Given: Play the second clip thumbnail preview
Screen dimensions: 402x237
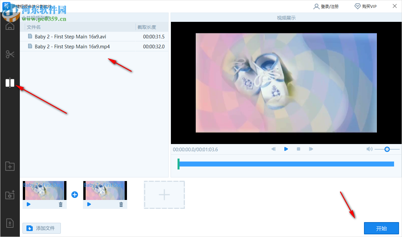Looking at the screenshot, I should 89,204.
